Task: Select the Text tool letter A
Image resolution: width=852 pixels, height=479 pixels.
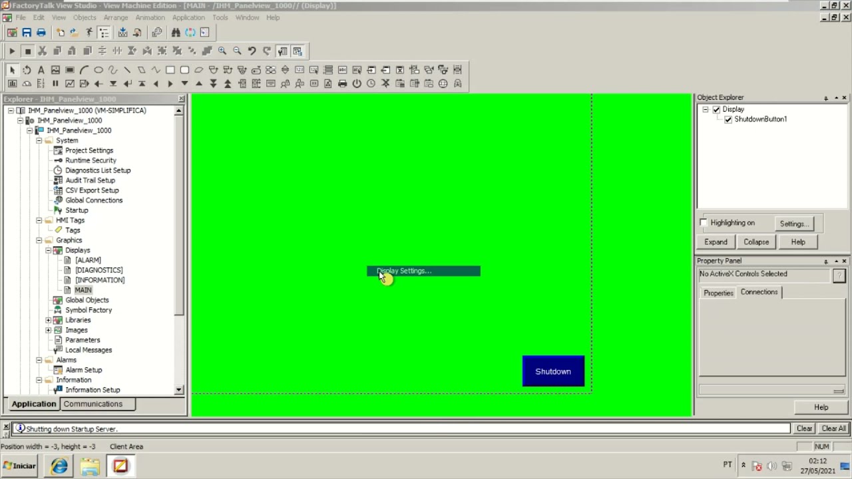Action: [41, 70]
